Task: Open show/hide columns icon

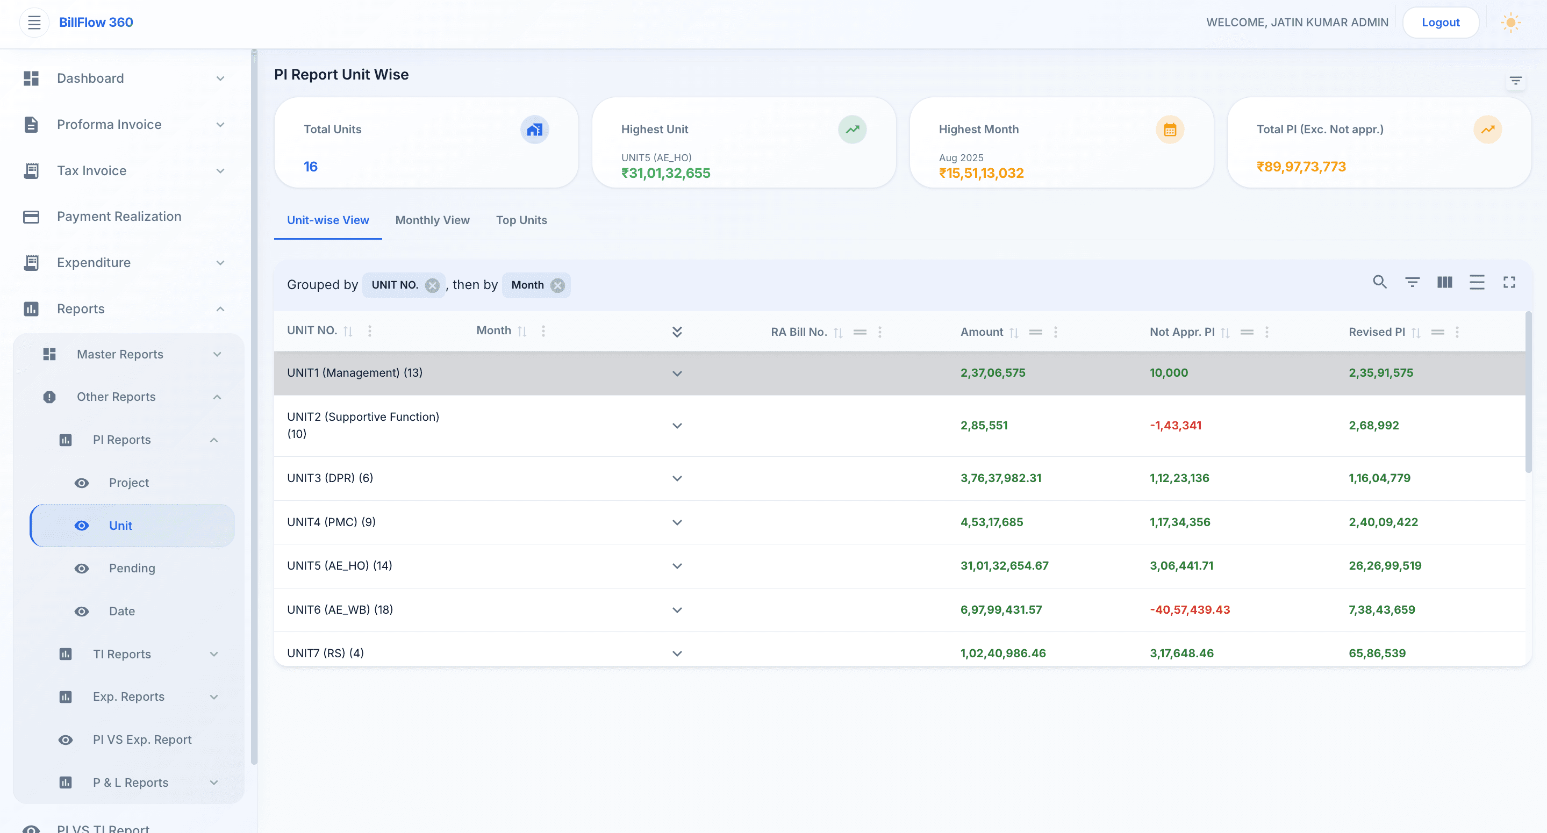Action: 1444,282
